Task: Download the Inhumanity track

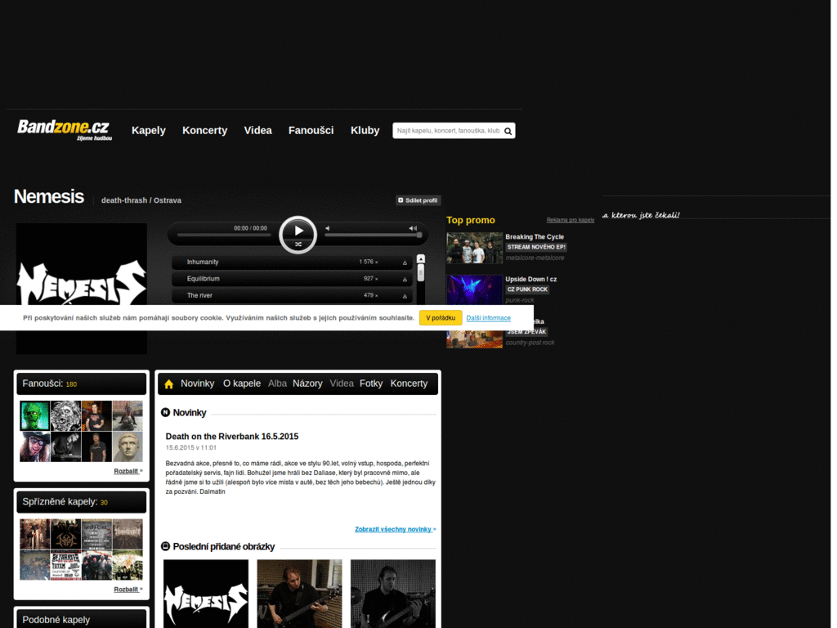Action: (405, 262)
